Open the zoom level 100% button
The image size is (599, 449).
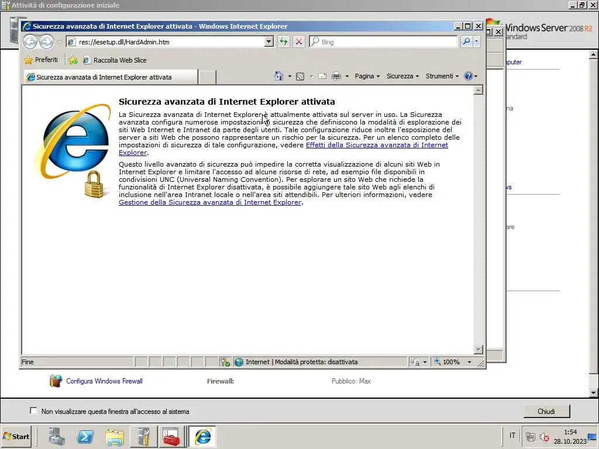click(447, 362)
